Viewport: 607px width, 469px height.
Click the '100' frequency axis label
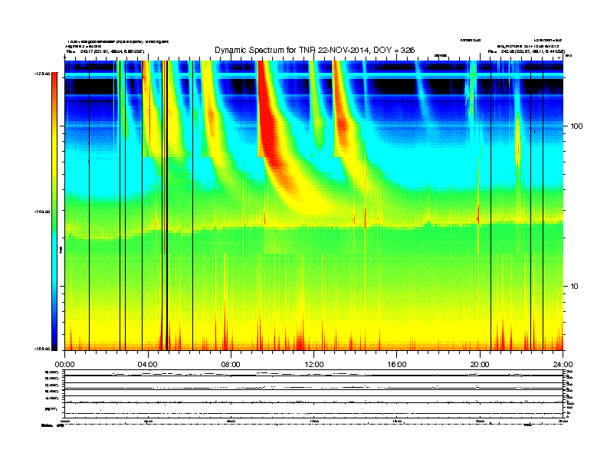click(576, 126)
